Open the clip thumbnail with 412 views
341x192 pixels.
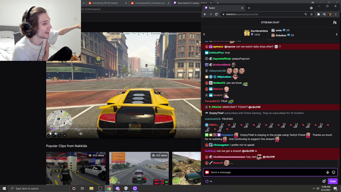(x=139, y=169)
